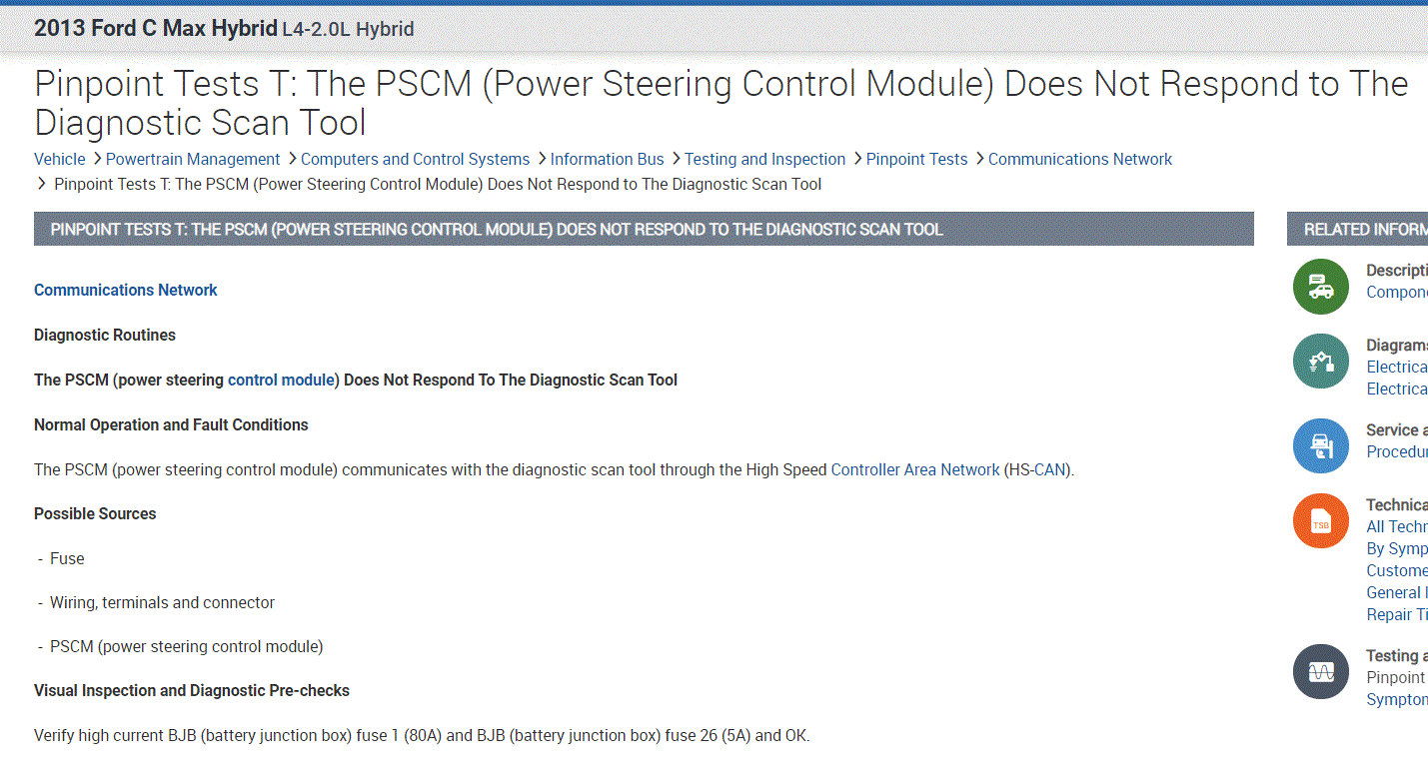Click the gray Pinpoint Tests T section header

pos(644,229)
